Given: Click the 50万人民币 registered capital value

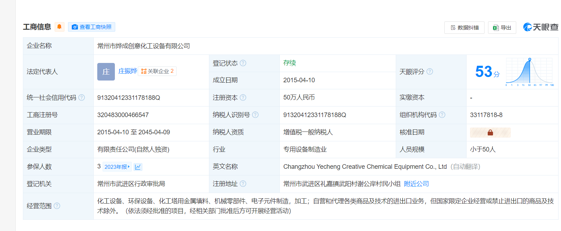Looking at the screenshot, I should 299,97.
